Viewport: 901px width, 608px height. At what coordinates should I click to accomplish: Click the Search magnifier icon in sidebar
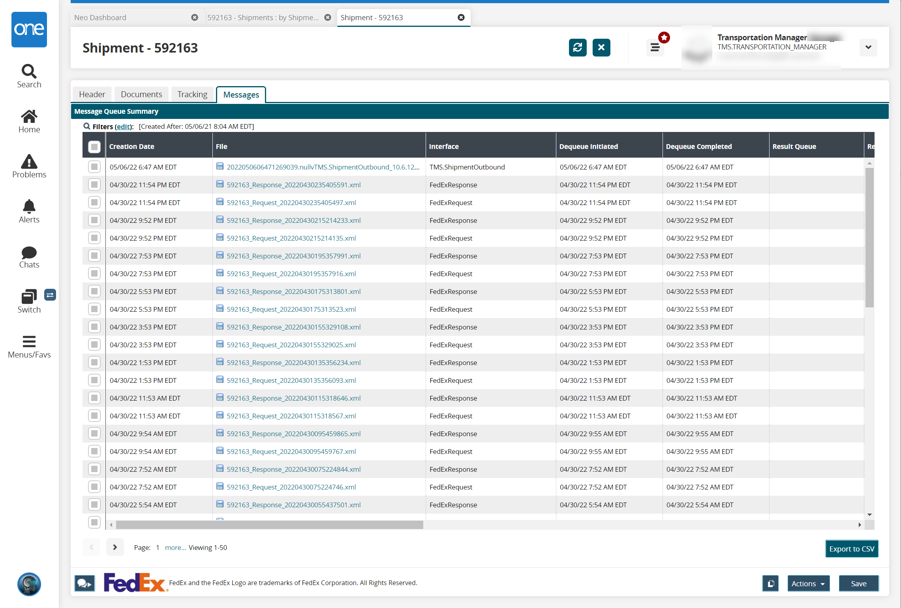pyautogui.click(x=29, y=72)
